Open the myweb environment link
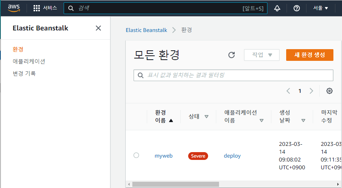 pyautogui.click(x=164, y=156)
